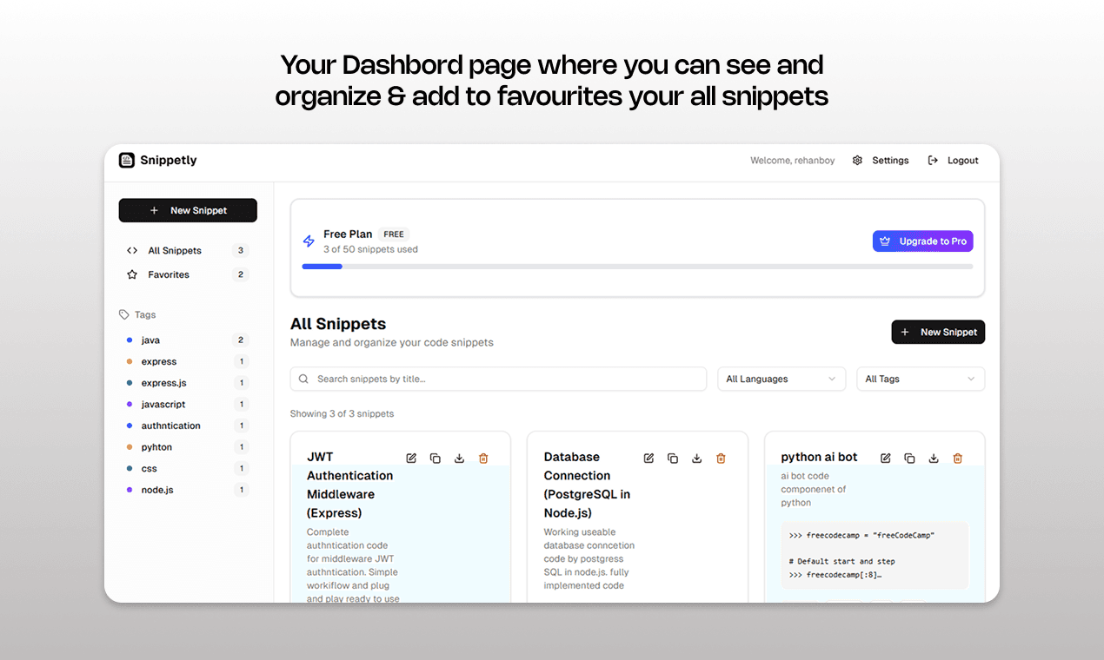The width and height of the screenshot is (1104, 660).
Task: Download the Database Connection snippet
Action: click(696, 459)
